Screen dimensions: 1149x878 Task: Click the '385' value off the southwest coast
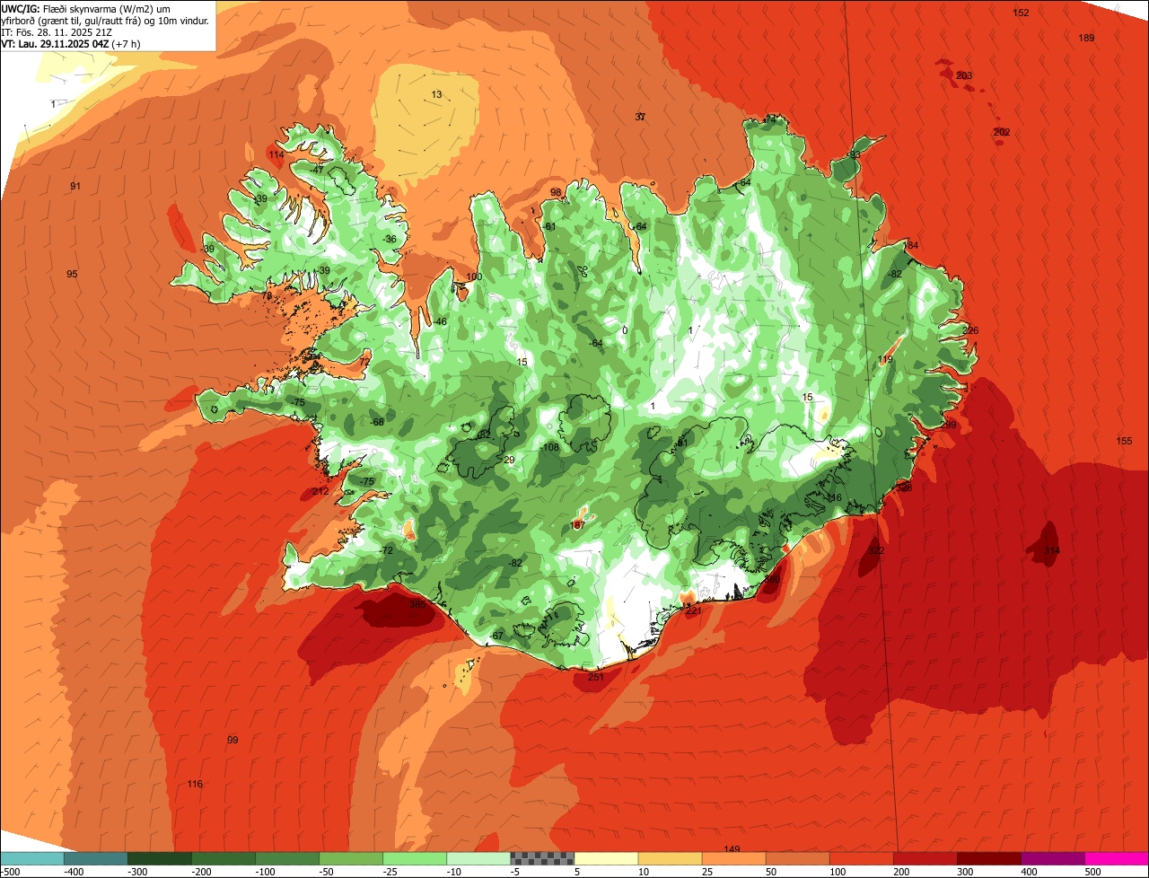point(418,605)
